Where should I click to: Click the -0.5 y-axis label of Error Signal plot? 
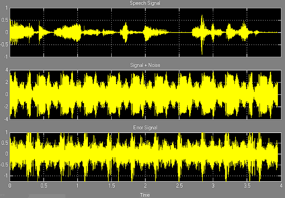(4, 165)
